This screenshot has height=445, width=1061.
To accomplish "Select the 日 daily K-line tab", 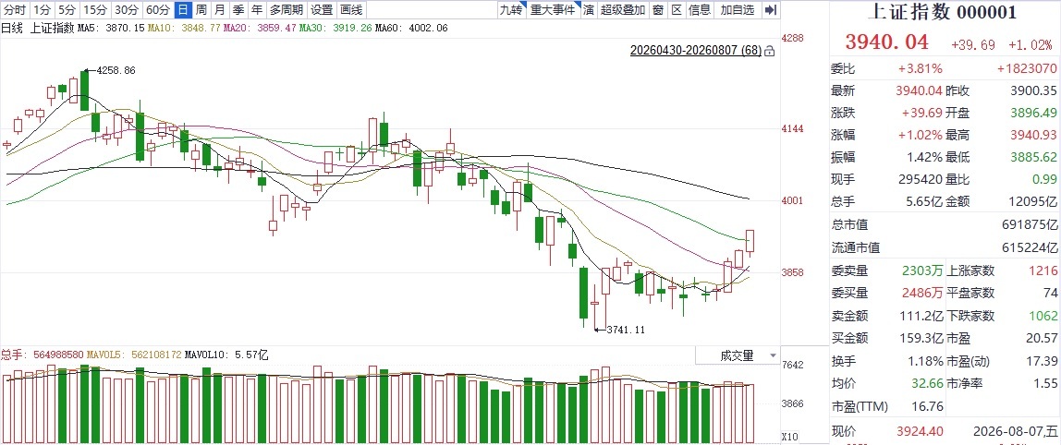I will tap(183, 9).
